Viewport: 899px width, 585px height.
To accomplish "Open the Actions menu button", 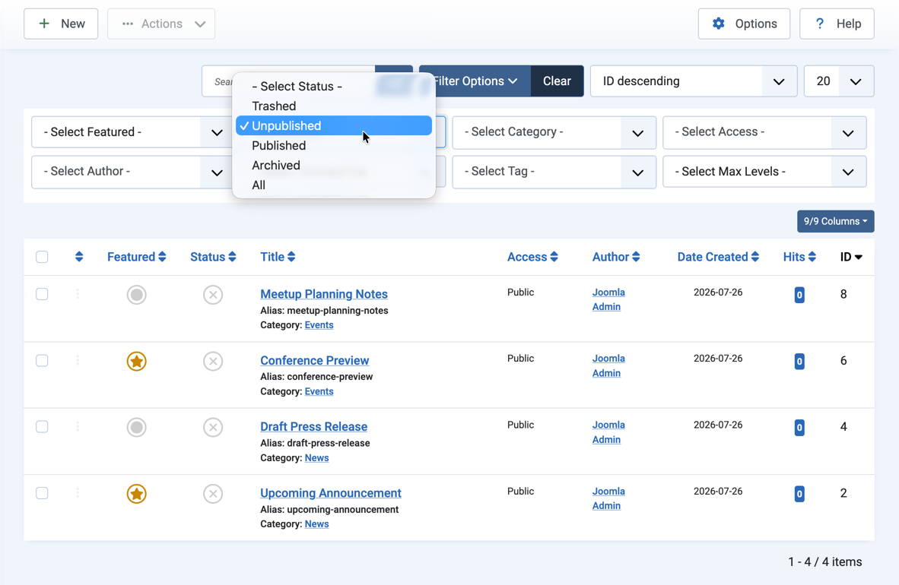I will (161, 24).
